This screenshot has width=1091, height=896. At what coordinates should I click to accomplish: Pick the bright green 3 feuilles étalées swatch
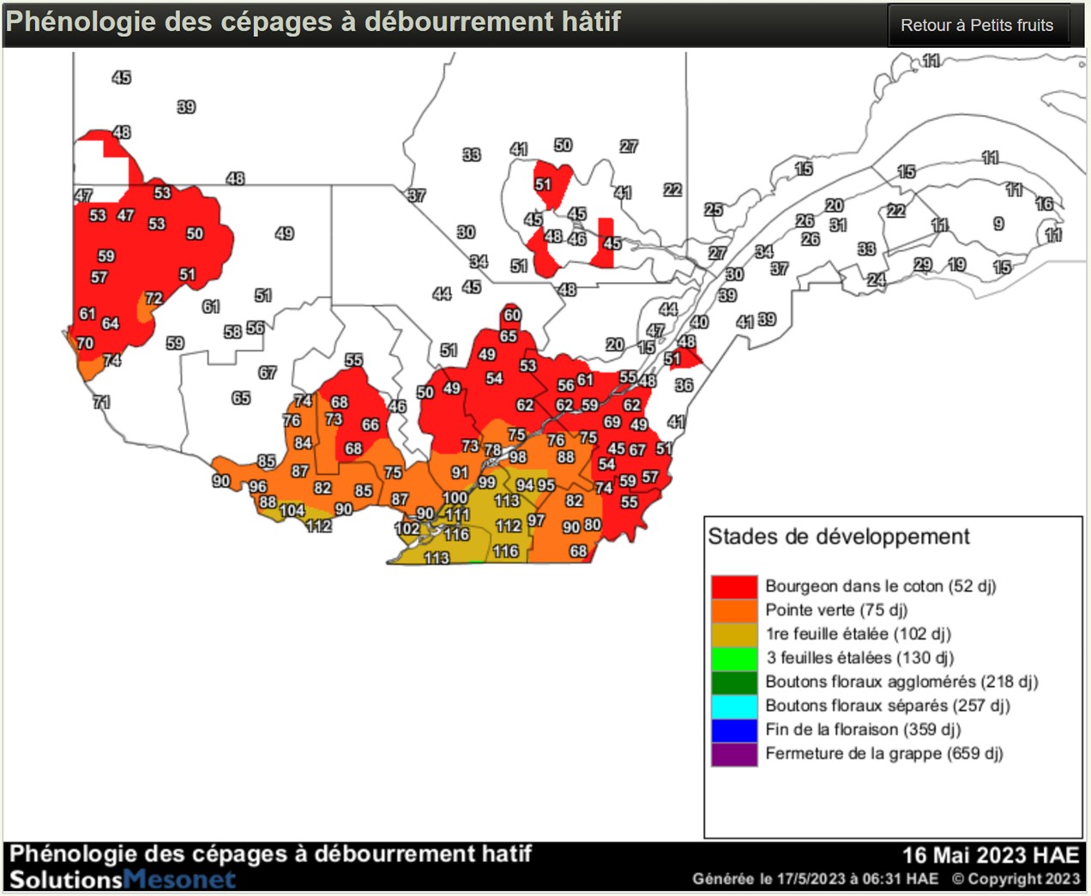click(733, 658)
